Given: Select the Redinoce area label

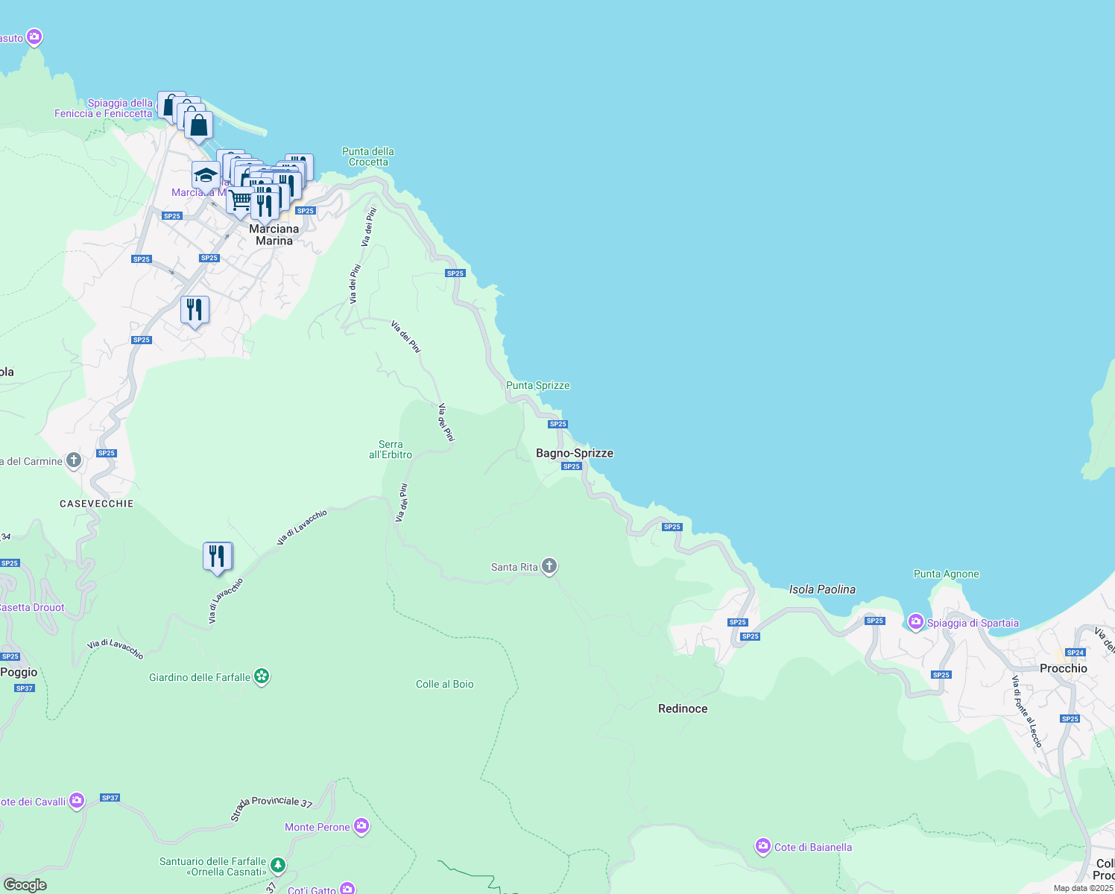Looking at the screenshot, I should (x=682, y=708).
